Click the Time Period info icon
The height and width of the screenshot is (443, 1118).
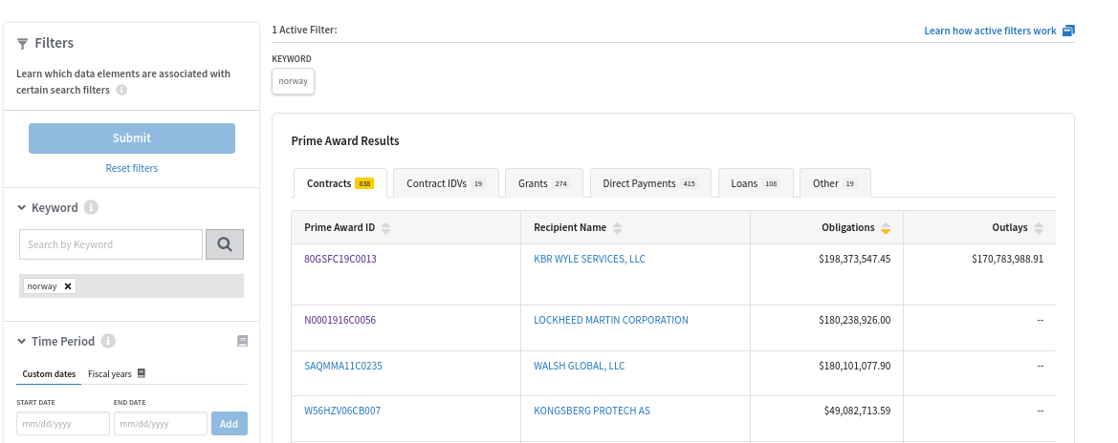[x=108, y=341]
